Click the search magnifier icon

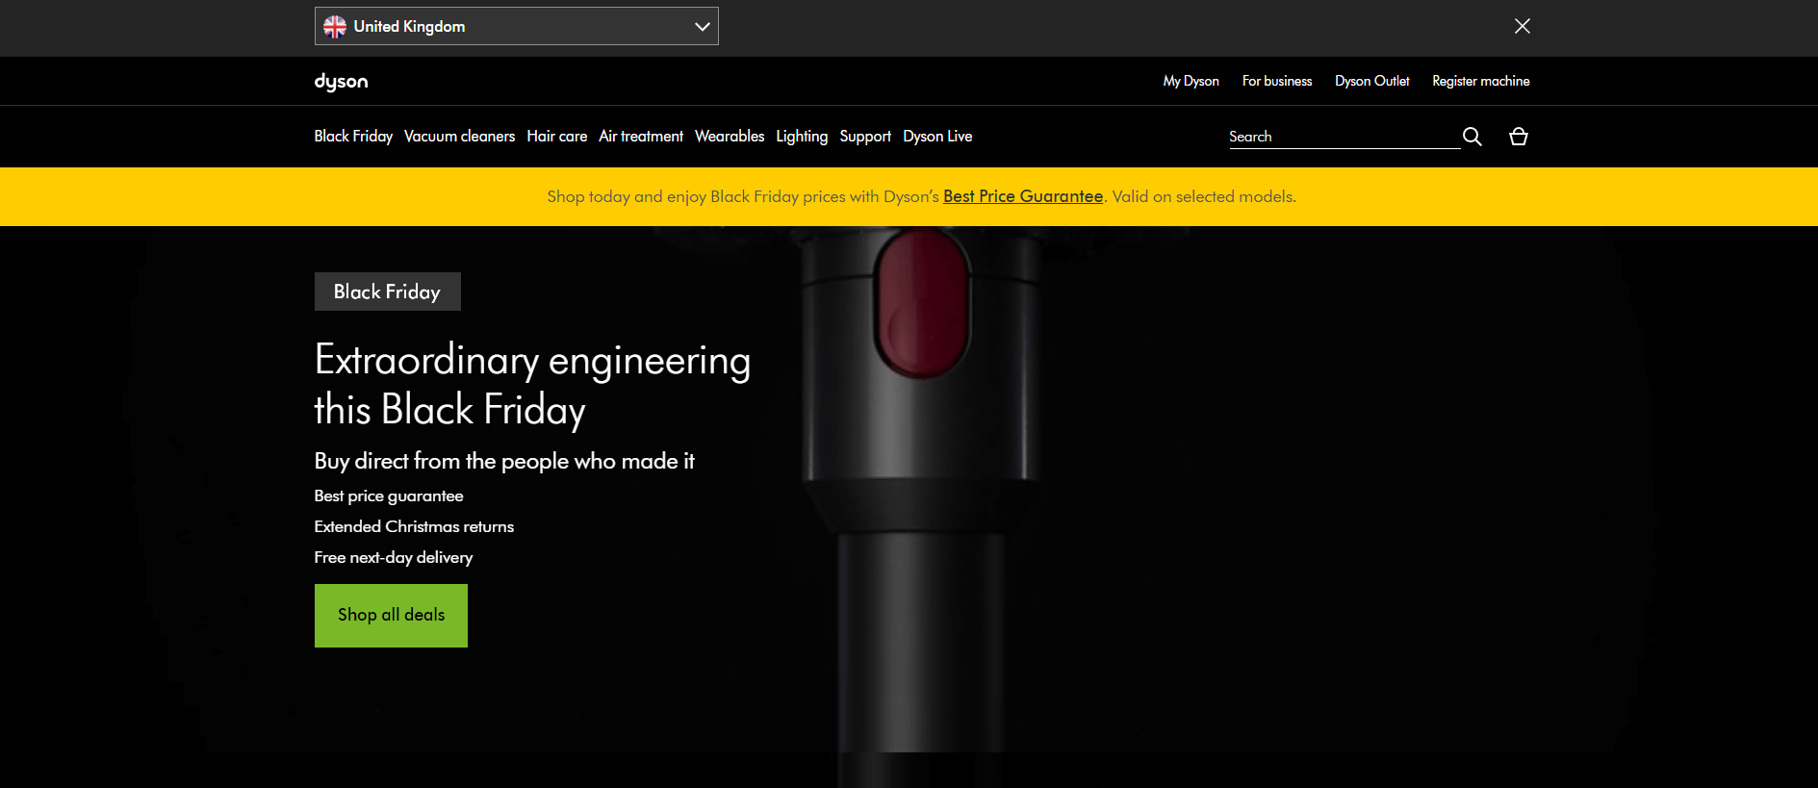click(1472, 137)
